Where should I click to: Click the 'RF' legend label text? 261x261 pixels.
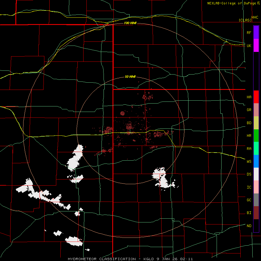tap(249, 32)
